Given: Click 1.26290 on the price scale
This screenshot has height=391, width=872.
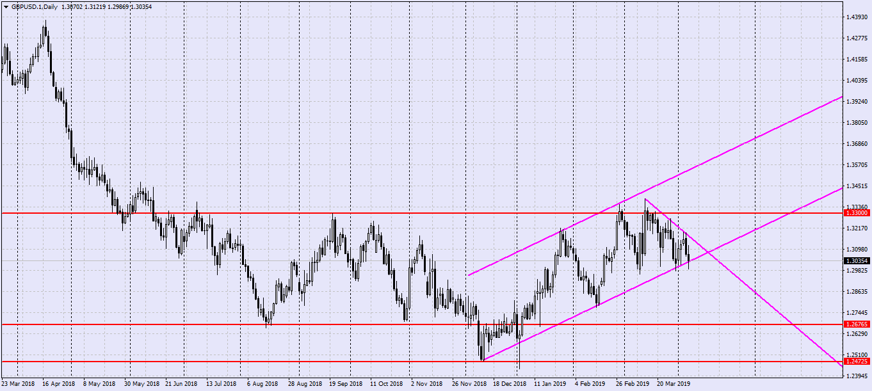Looking at the screenshot, I should pos(857,333).
